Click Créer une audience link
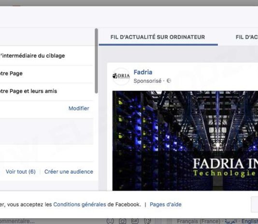The width and height of the screenshot is (258, 224). tap(69, 172)
